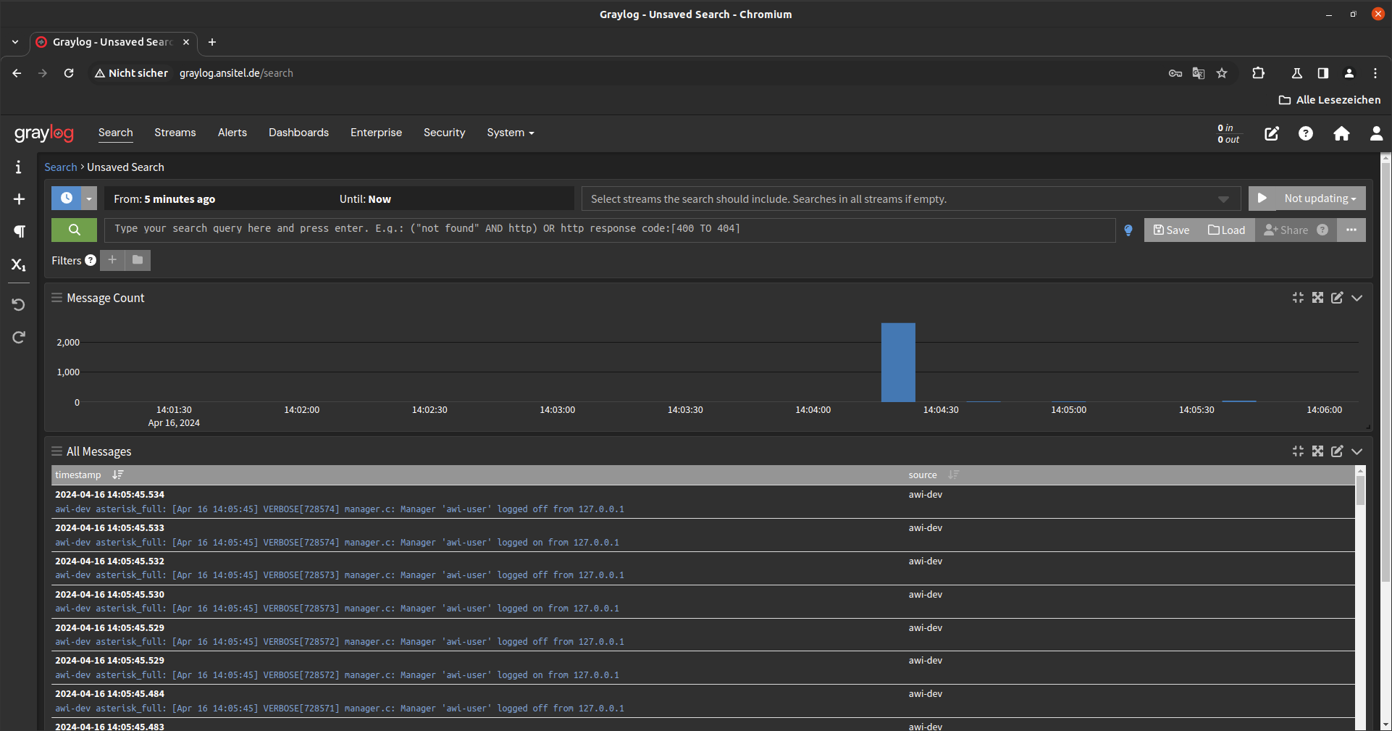
Task: Open the stream selection dropdown
Action: coord(1223,198)
